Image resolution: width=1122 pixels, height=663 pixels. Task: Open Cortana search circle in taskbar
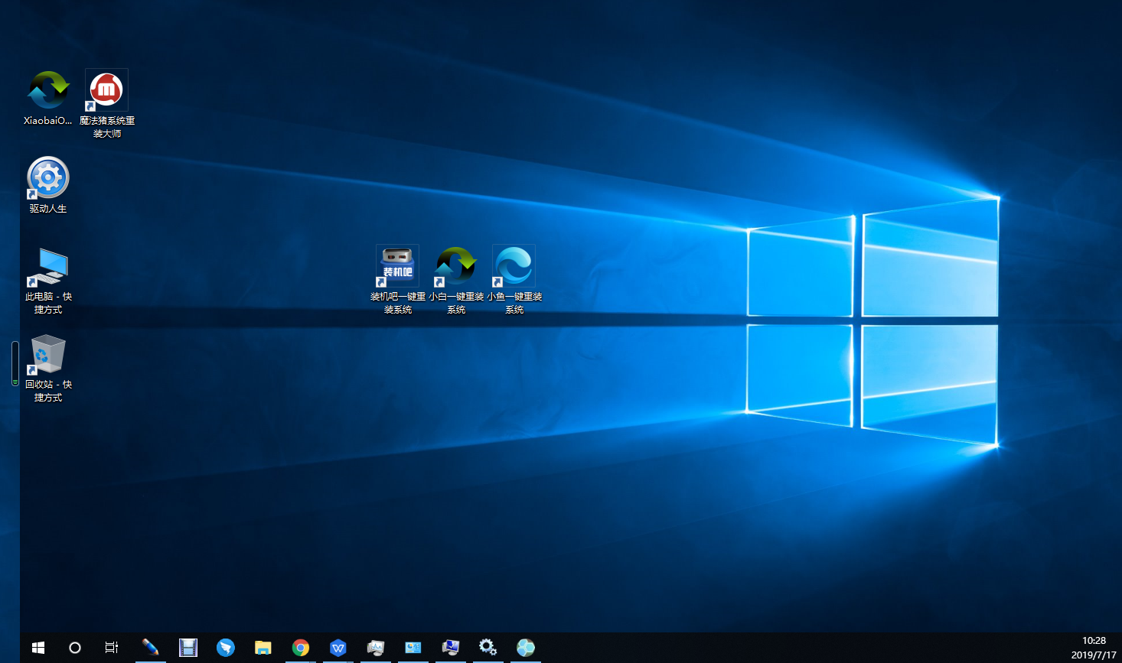tap(75, 648)
